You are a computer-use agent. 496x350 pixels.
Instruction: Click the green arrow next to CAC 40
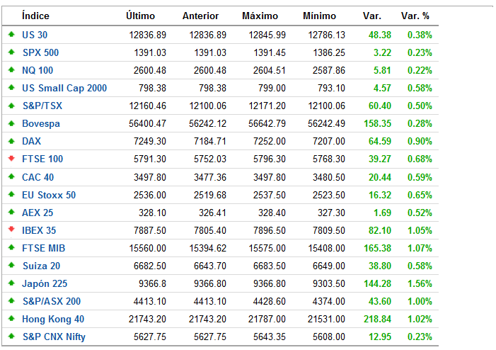[11, 176]
